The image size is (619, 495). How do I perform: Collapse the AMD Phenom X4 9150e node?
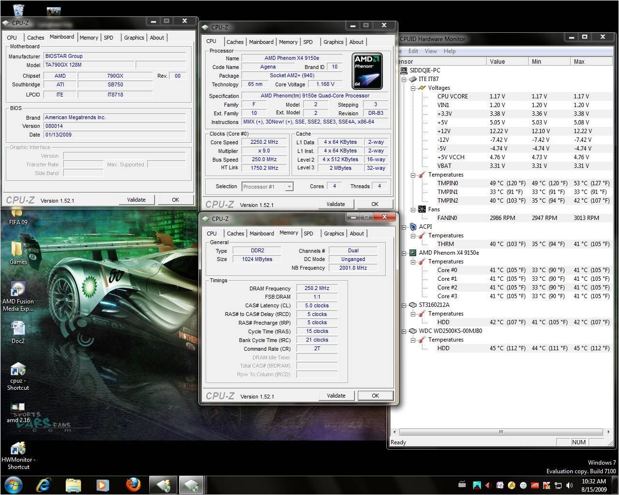point(404,253)
